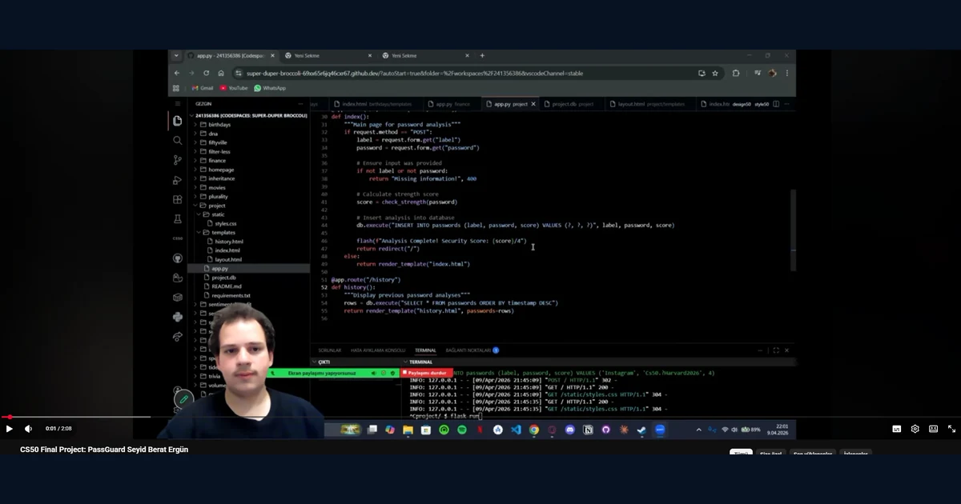Open the Explorer view in the activity bar
Image resolution: width=961 pixels, height=504 pixels.
pos(178,121)
